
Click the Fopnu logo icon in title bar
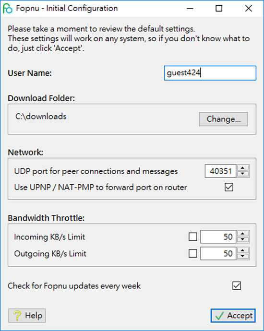(8, 9)
